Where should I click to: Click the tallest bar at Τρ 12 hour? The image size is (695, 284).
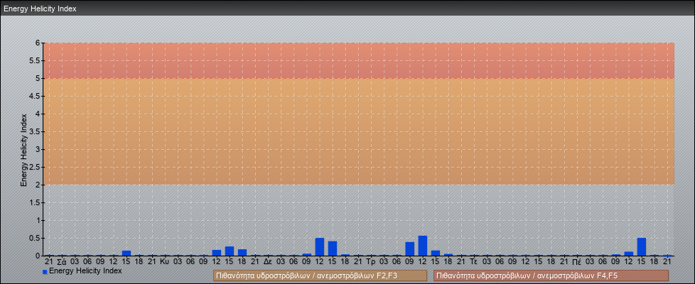[x=422, y=246]
